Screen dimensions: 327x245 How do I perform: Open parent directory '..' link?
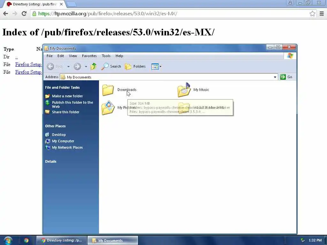(17, 57)
